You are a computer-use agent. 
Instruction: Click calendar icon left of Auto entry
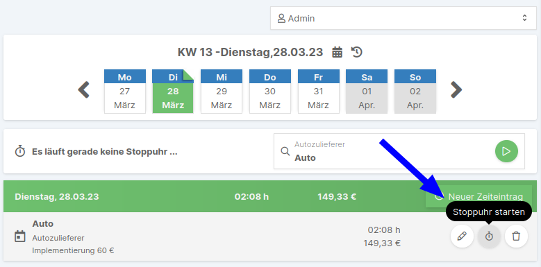pos(20,236)
